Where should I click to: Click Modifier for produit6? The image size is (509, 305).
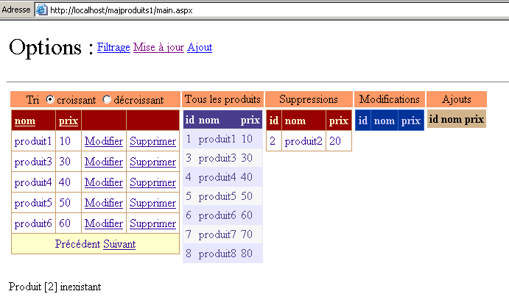tap(104, 223)
